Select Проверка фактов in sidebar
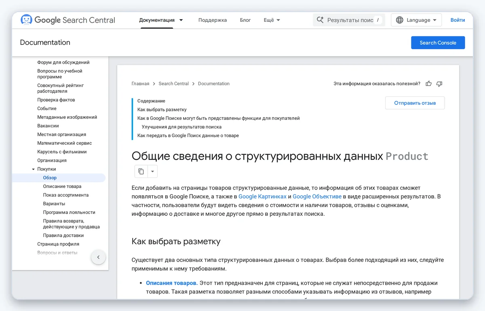The image size is (485, 311). [56, 100]
